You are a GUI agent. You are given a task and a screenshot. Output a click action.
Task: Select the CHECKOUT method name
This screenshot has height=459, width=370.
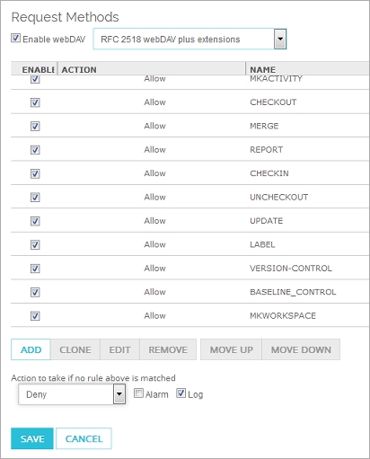(273, 102)
